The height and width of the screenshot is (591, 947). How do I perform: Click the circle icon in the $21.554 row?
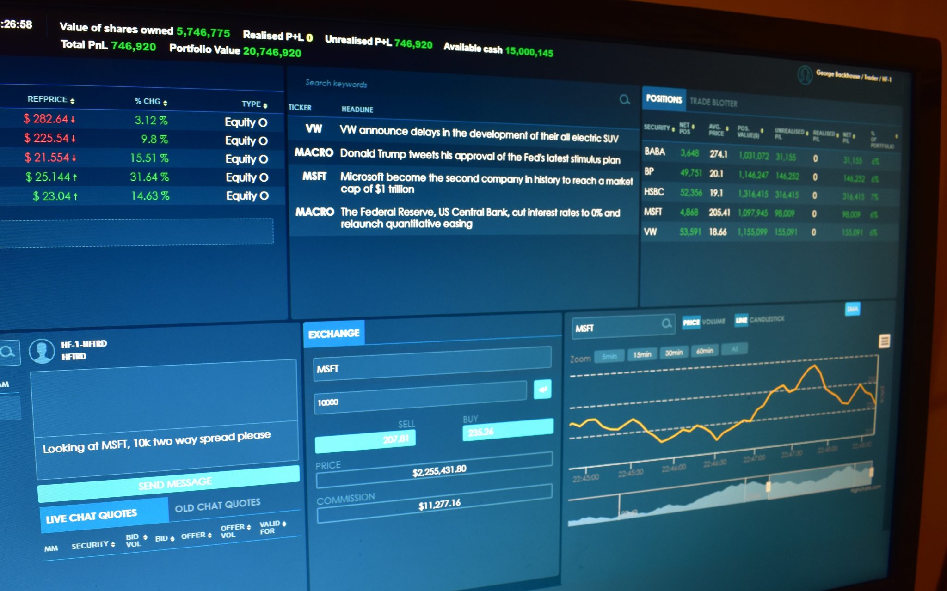click(x=264, y=159)
